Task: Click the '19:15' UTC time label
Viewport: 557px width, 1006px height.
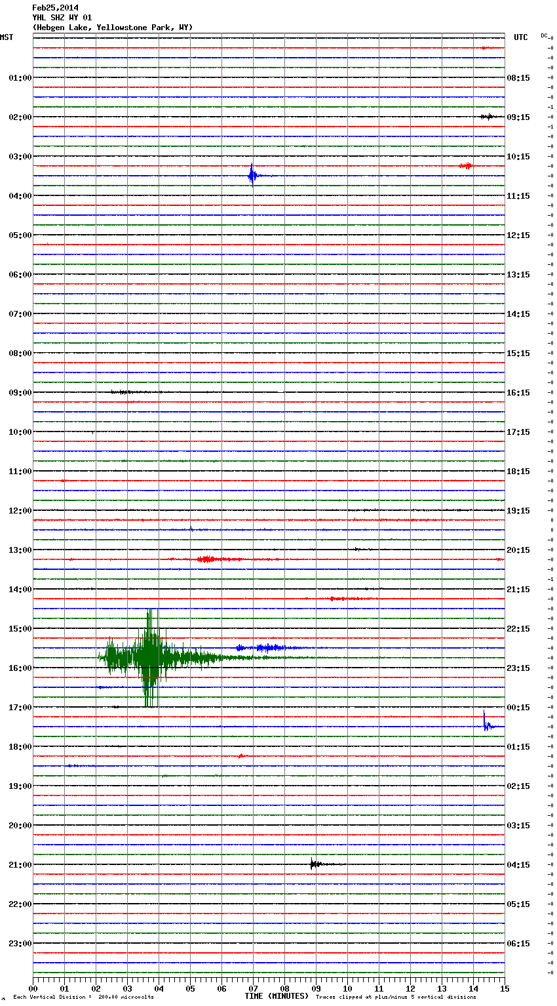Action: [518, 511]
